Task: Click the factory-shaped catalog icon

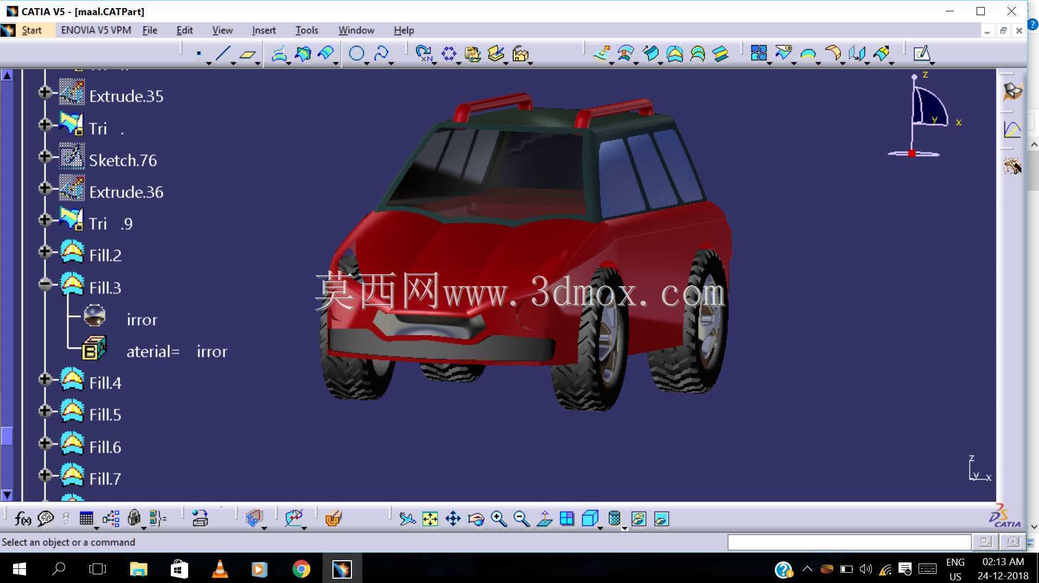Action: [x=521, y=53]
